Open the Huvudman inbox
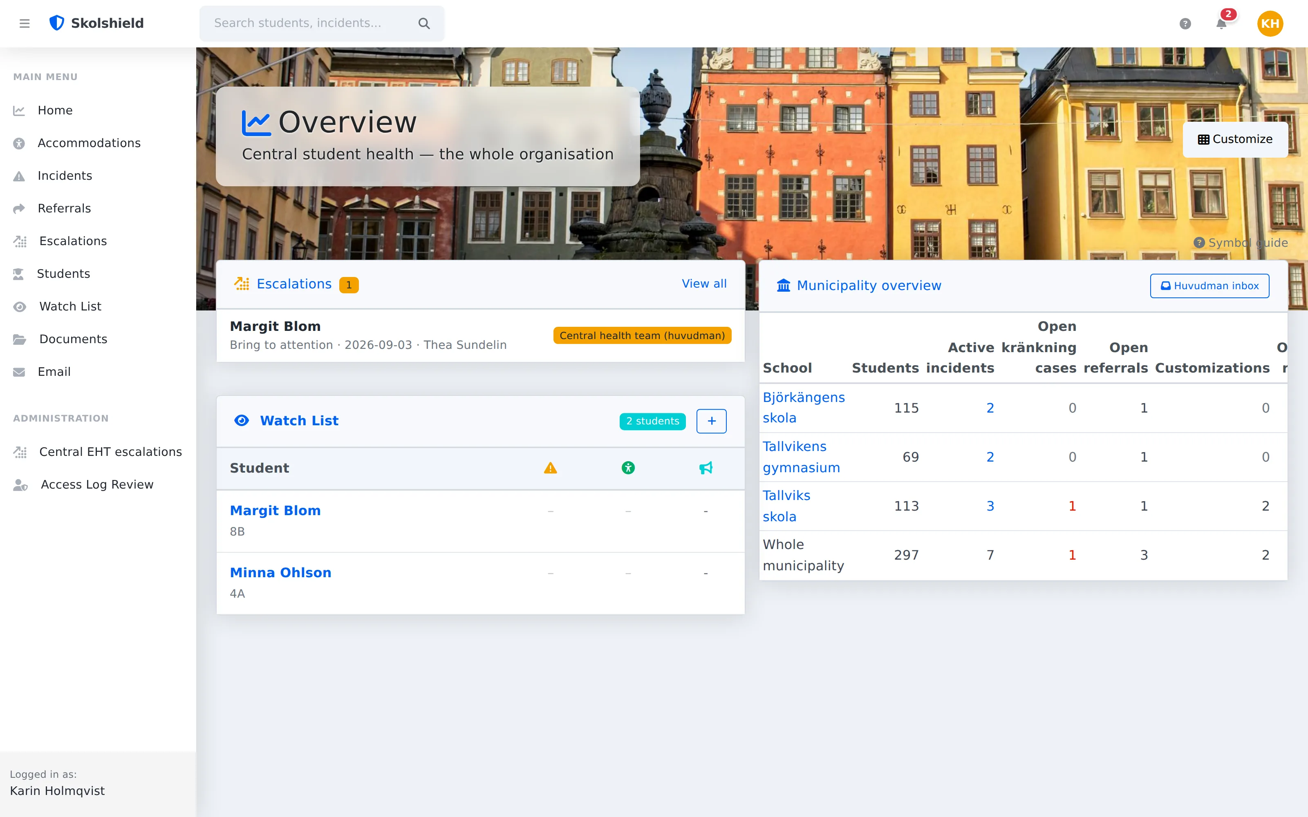The width and height of the screenshot is (1308, 817). (1209, 286)
